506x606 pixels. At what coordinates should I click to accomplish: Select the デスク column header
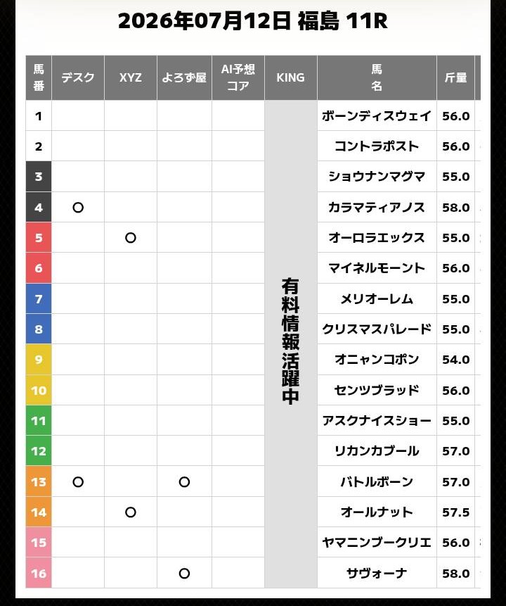coord(78,77)
